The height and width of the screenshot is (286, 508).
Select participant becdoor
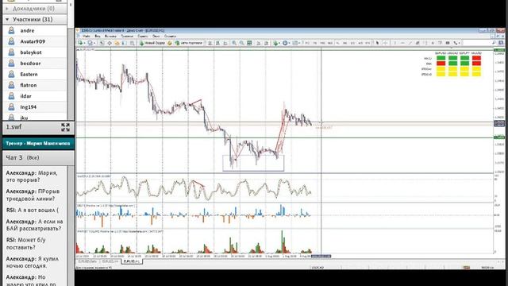tap(34, 64)
